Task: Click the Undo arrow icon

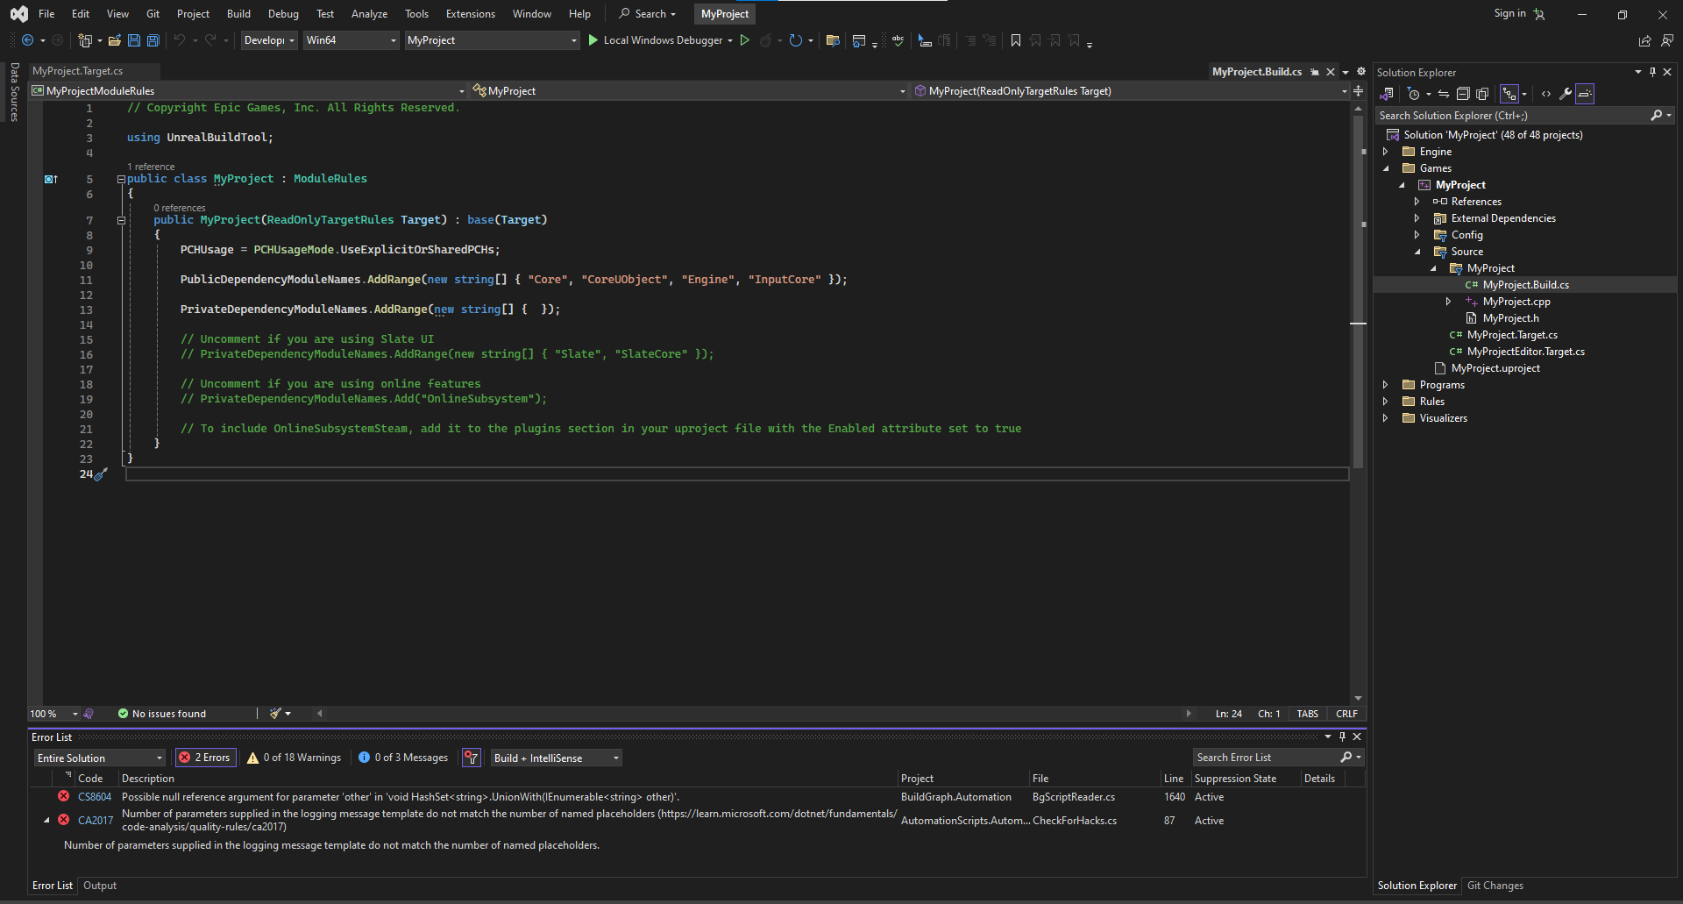Action: tap(180, 40)
